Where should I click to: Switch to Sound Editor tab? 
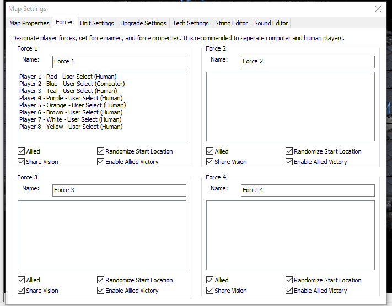point(271,23)
